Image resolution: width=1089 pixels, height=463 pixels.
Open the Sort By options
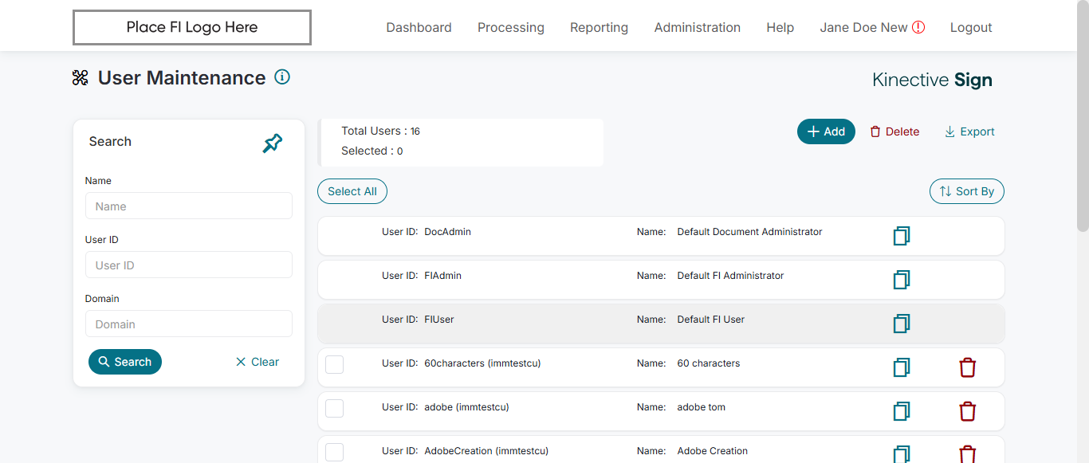[x=966, y=191]
